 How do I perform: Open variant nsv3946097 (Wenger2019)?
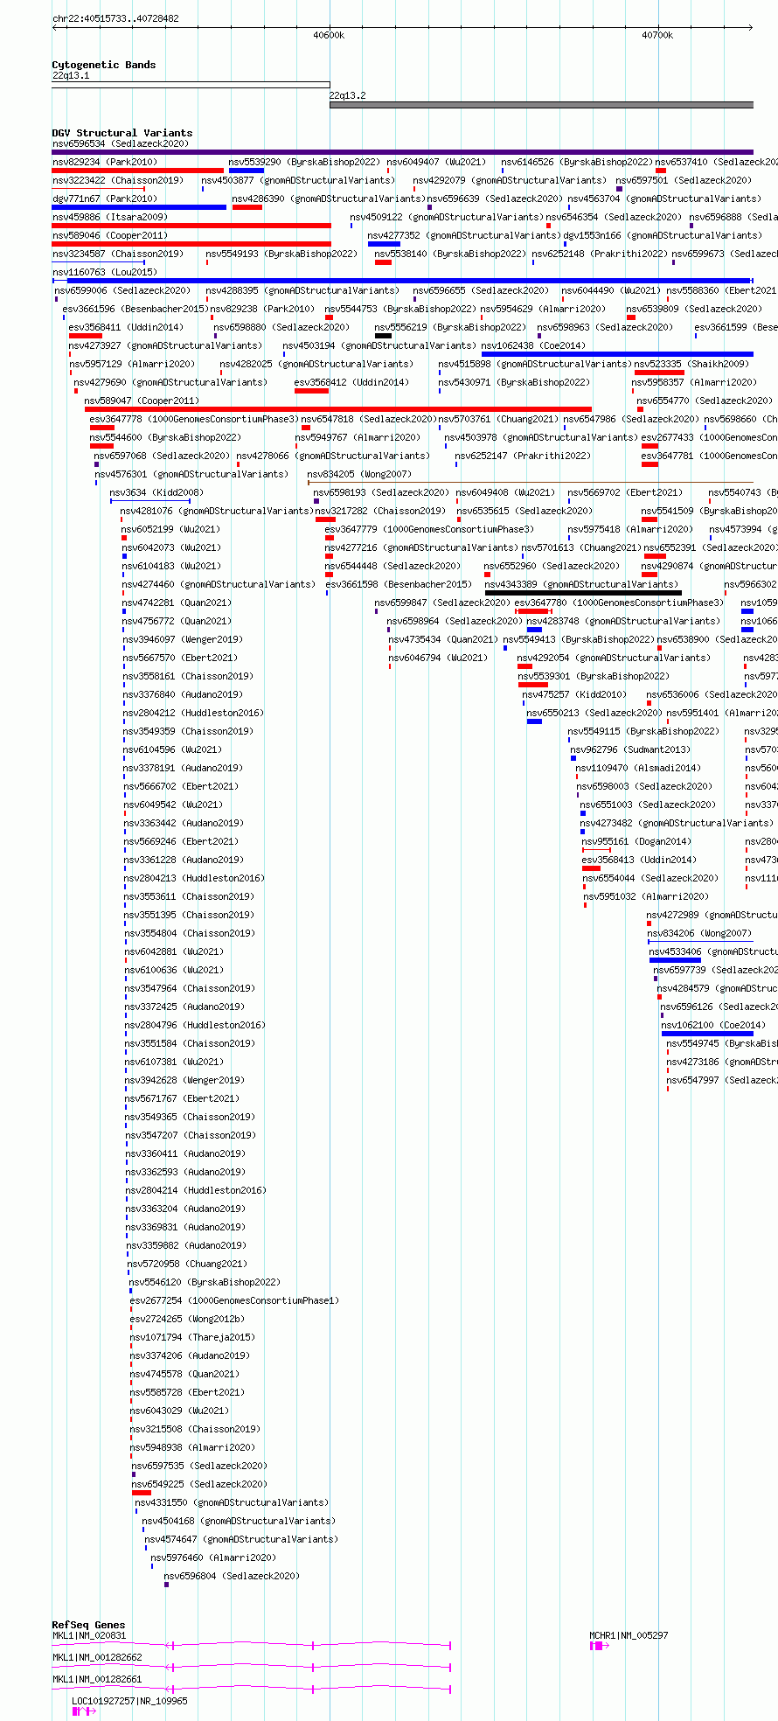pos(183,639)
